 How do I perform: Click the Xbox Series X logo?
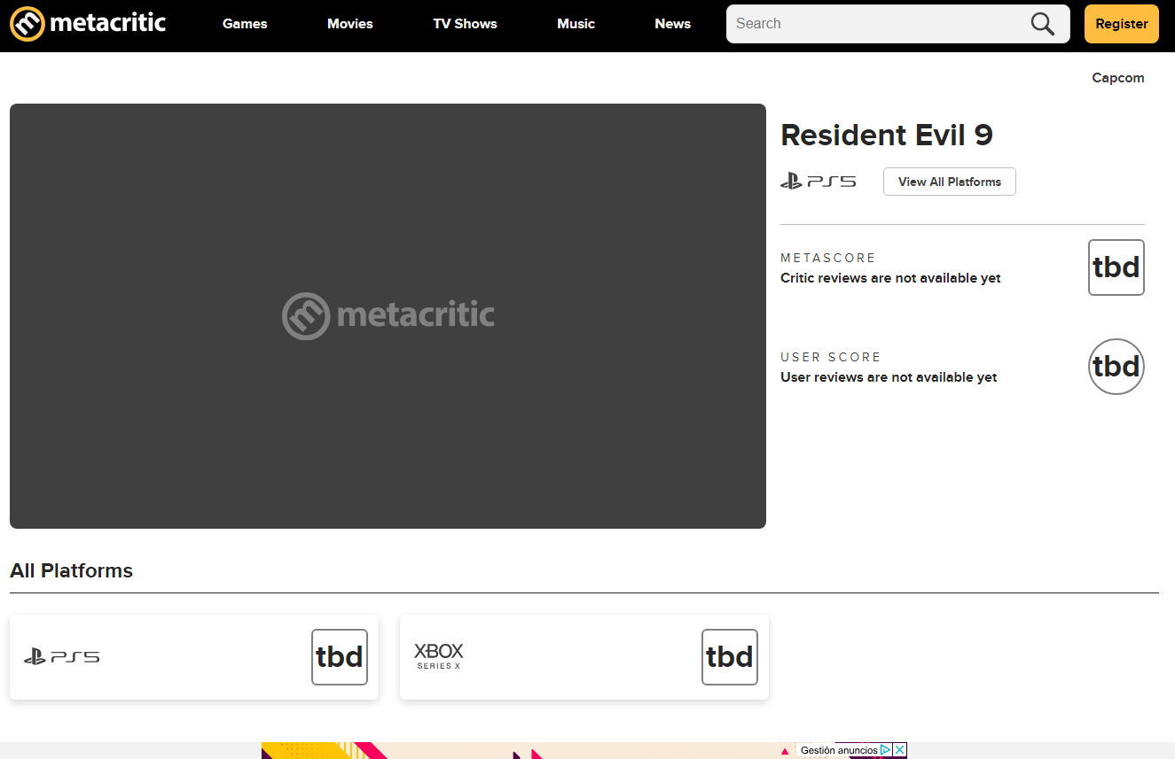[439, 656]
